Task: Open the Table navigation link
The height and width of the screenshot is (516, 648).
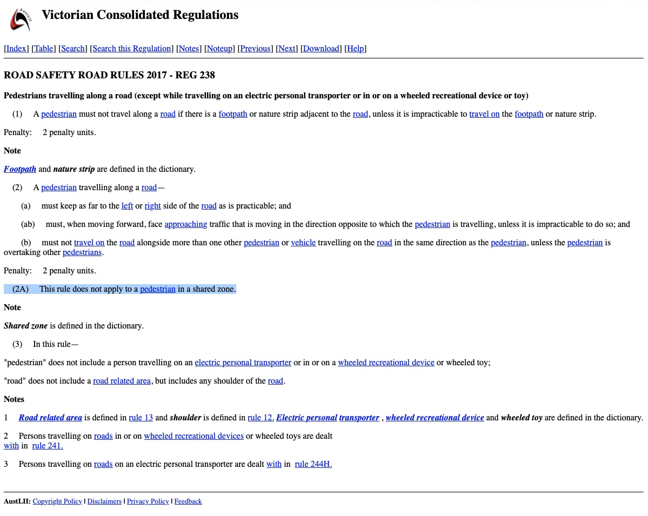Action: (43, 49)
